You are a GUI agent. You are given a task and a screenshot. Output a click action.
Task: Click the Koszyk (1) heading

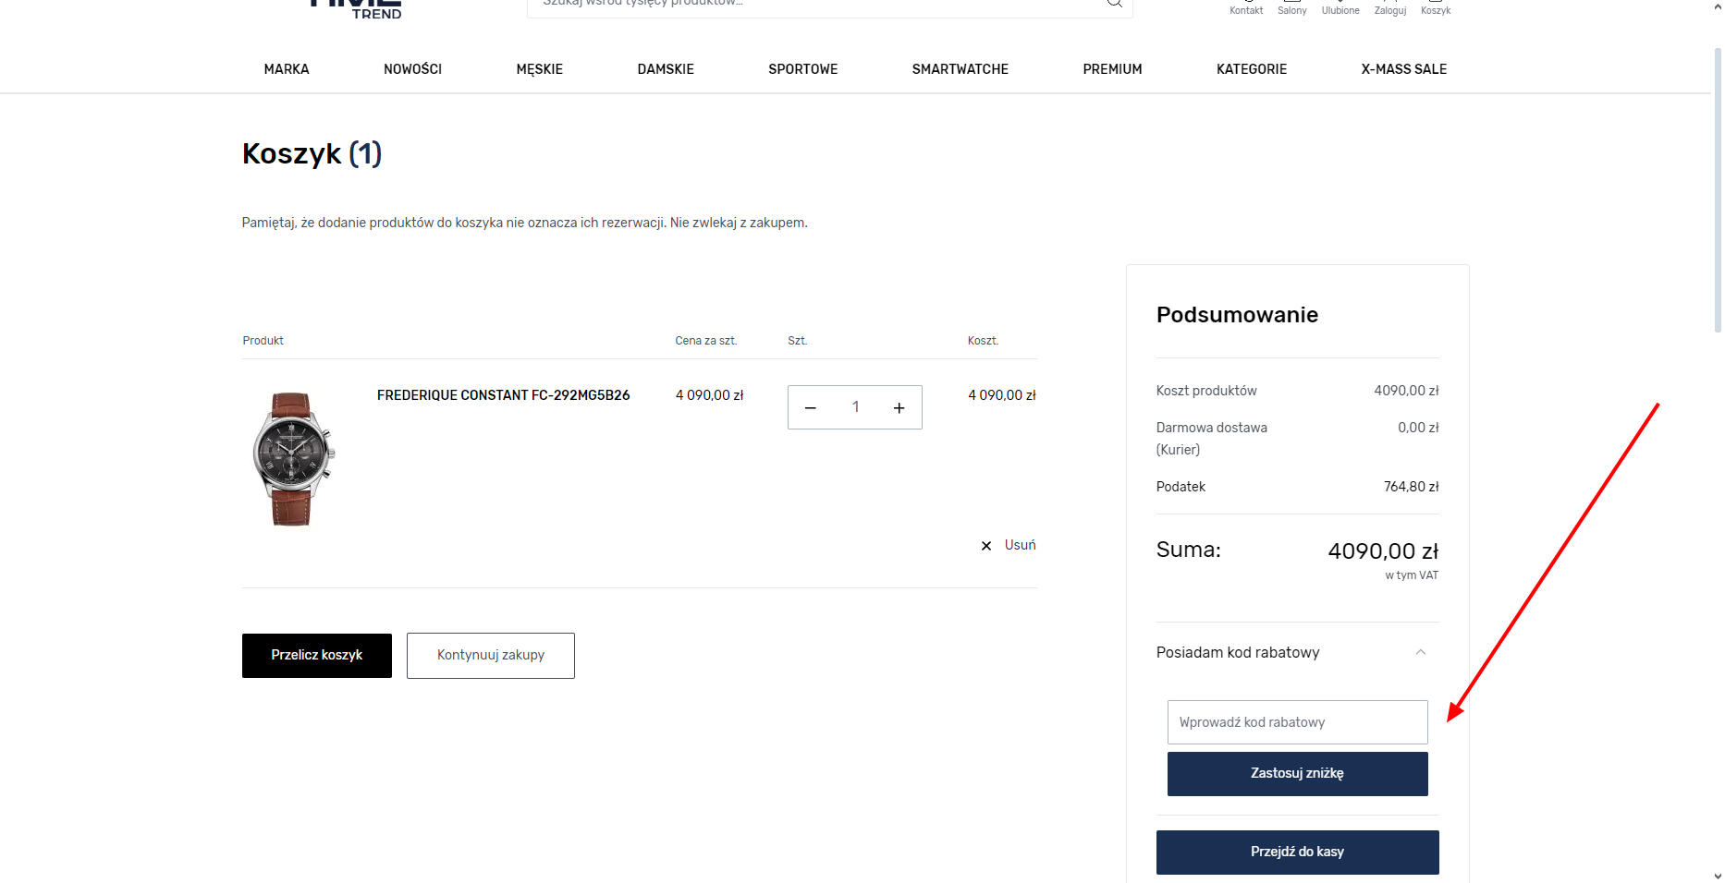click(312, 153)
